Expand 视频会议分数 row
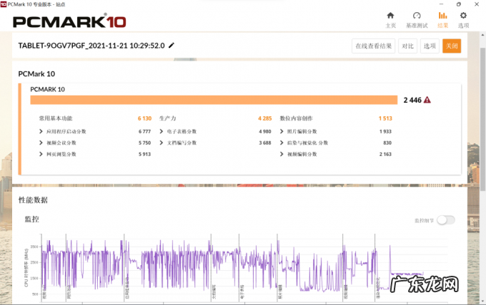The image size is (486, 305). (41, 143)
